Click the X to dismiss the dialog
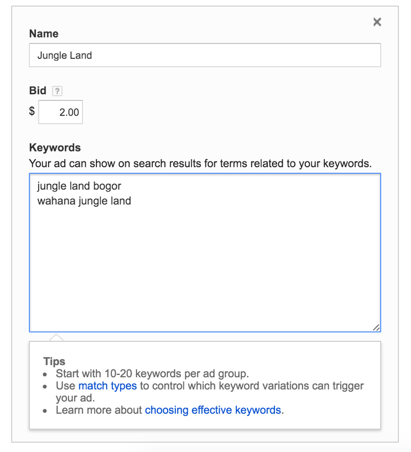 [377, 22]
